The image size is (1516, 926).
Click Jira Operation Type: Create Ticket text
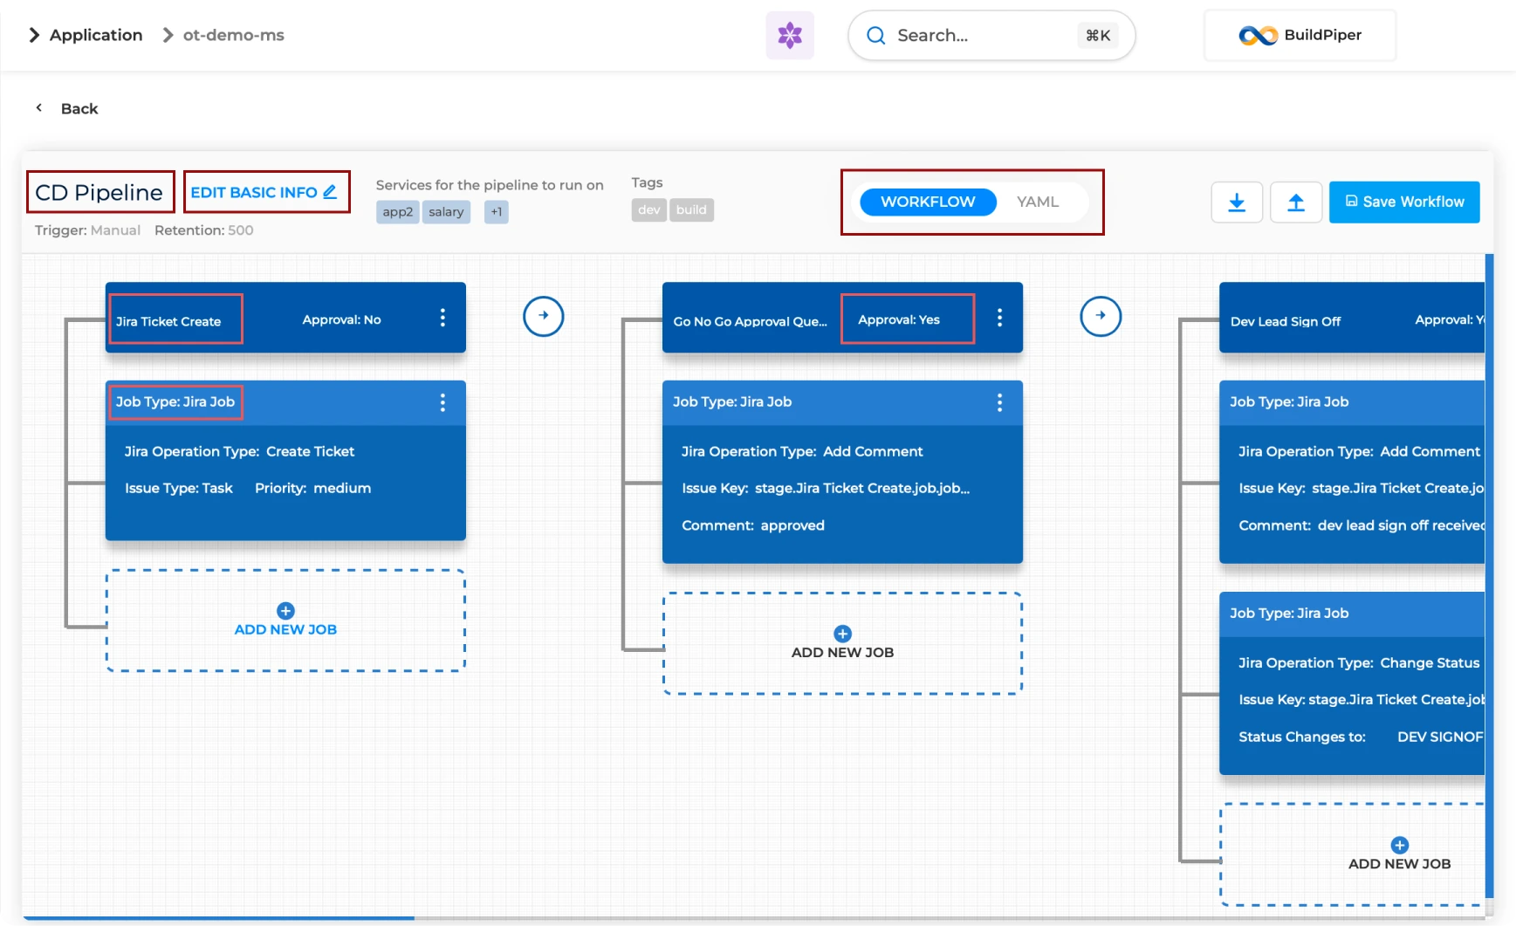point(239,451)
